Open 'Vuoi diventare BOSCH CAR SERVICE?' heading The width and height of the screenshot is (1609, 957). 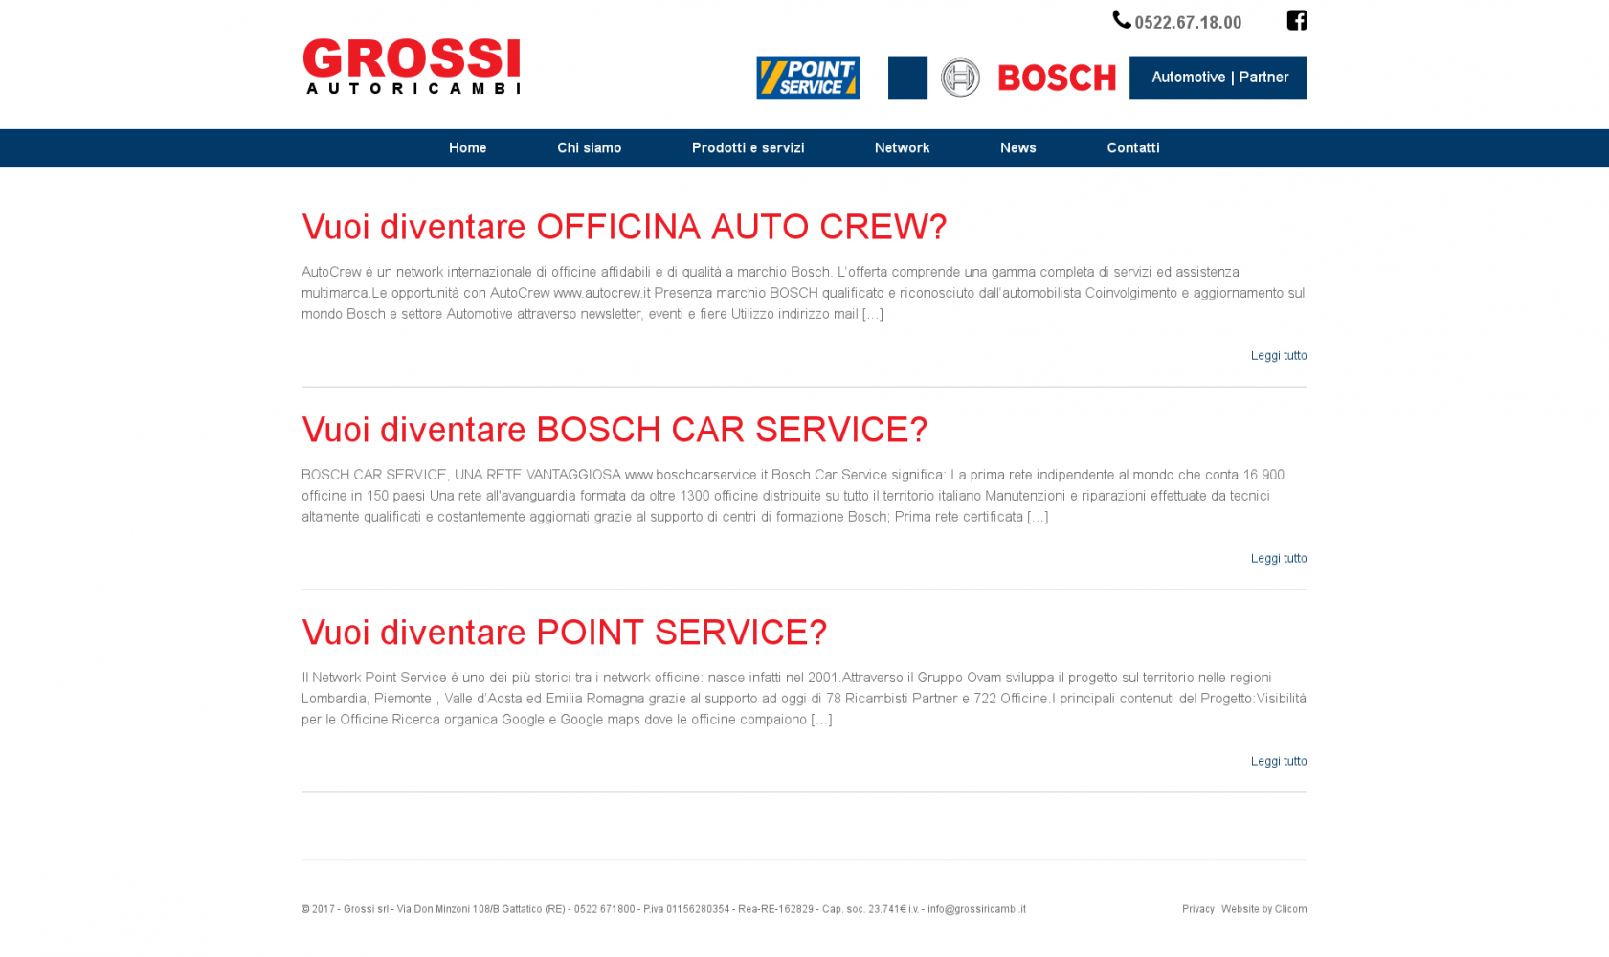click(615, 430)
